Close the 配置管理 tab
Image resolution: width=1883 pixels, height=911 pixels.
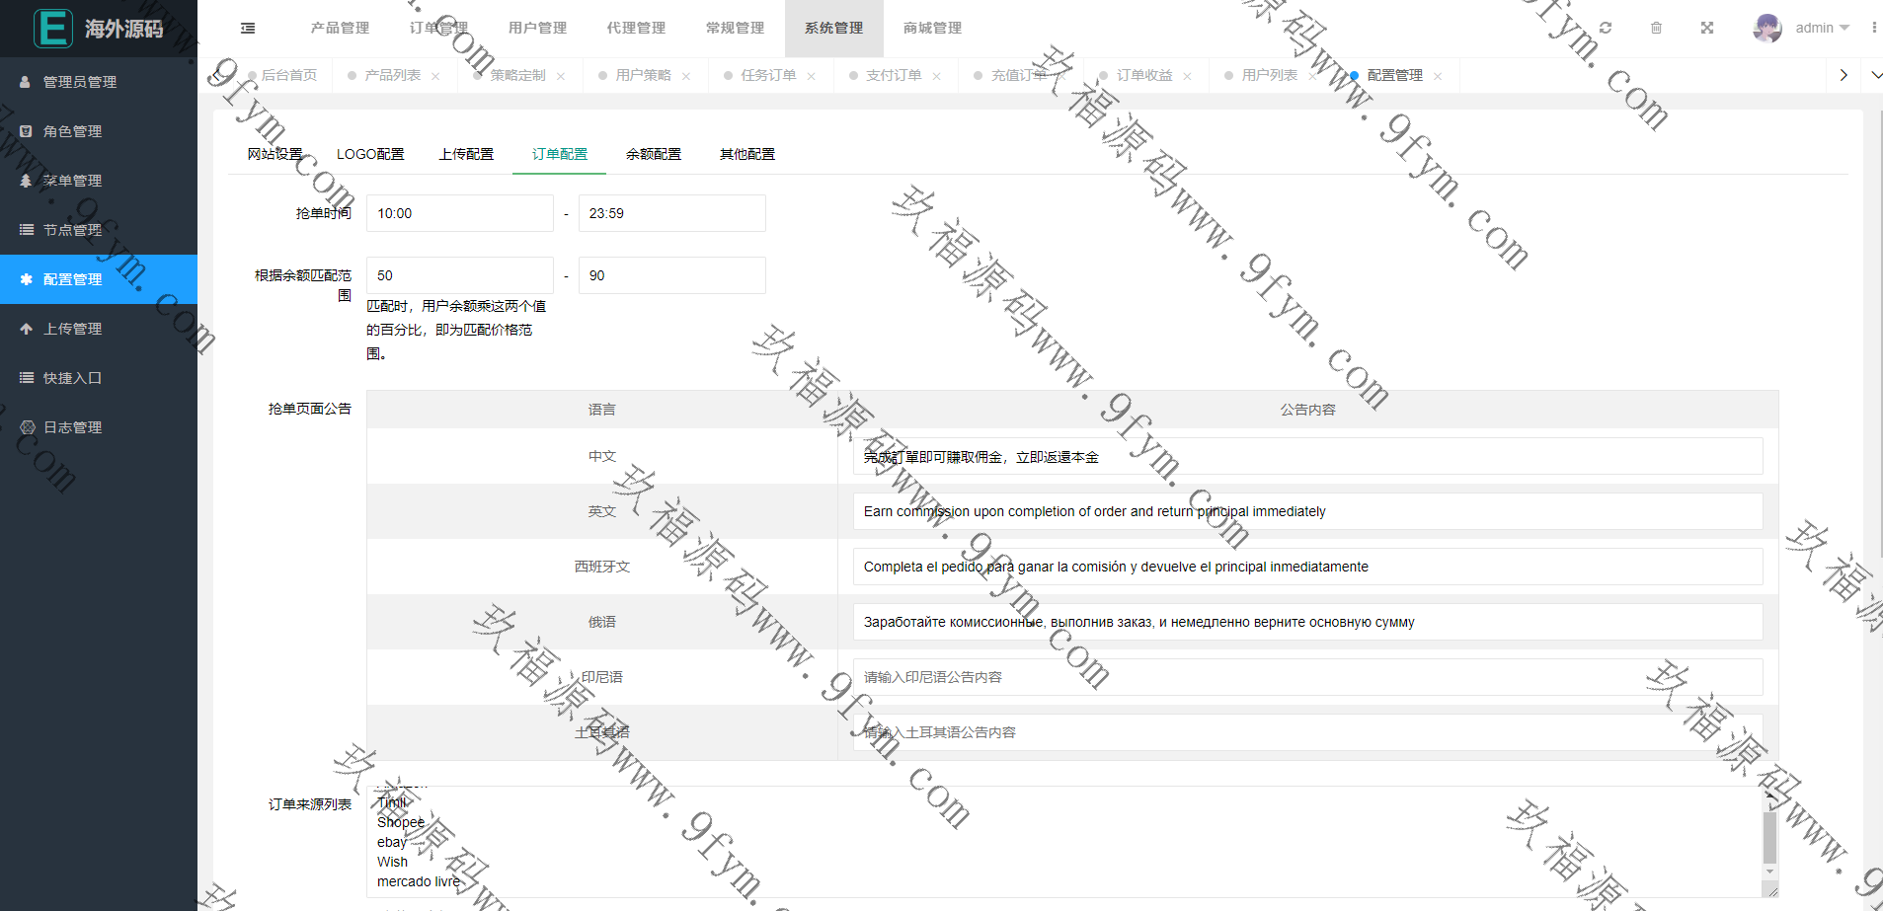tap(1438, 76)
